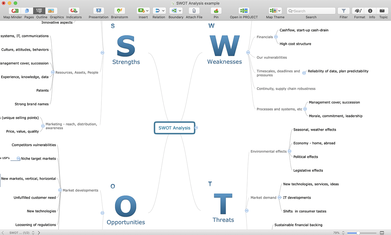Start Presentation mode
The width and height of the screenshot is (391, 235).
coord(99,11)
